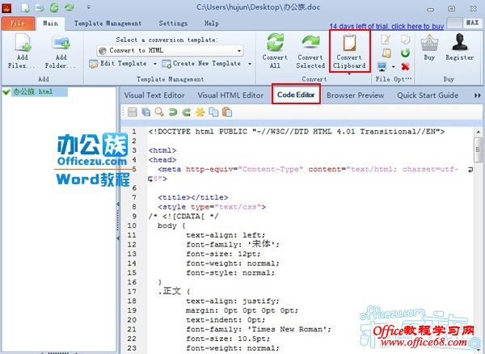Click the Add Folder icon
The height and width of the screenshot is (354, 485).
[x=61, y=43]
